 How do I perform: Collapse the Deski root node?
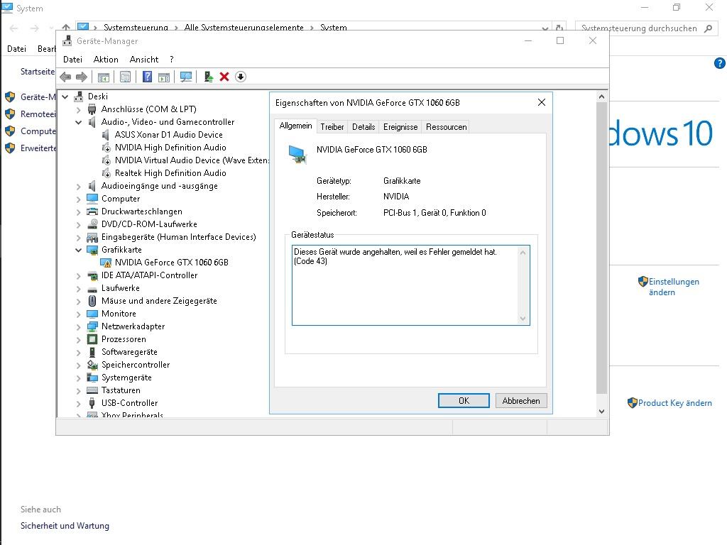[x=65, y=97]
